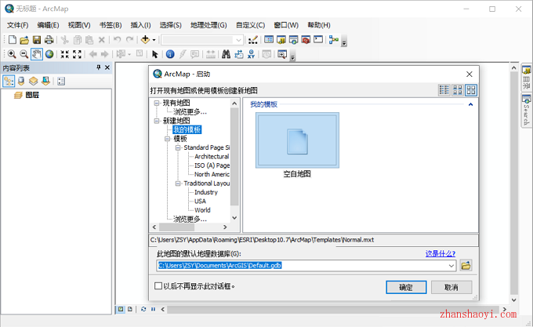The image size is (533, 327).
Task: Select the Pan hand tool
Action: (x=37, y=54)
